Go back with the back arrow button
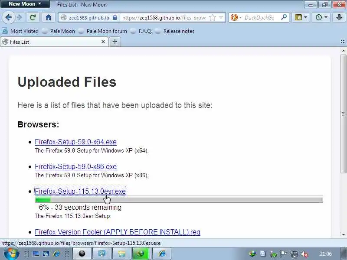 coord(9,17)
